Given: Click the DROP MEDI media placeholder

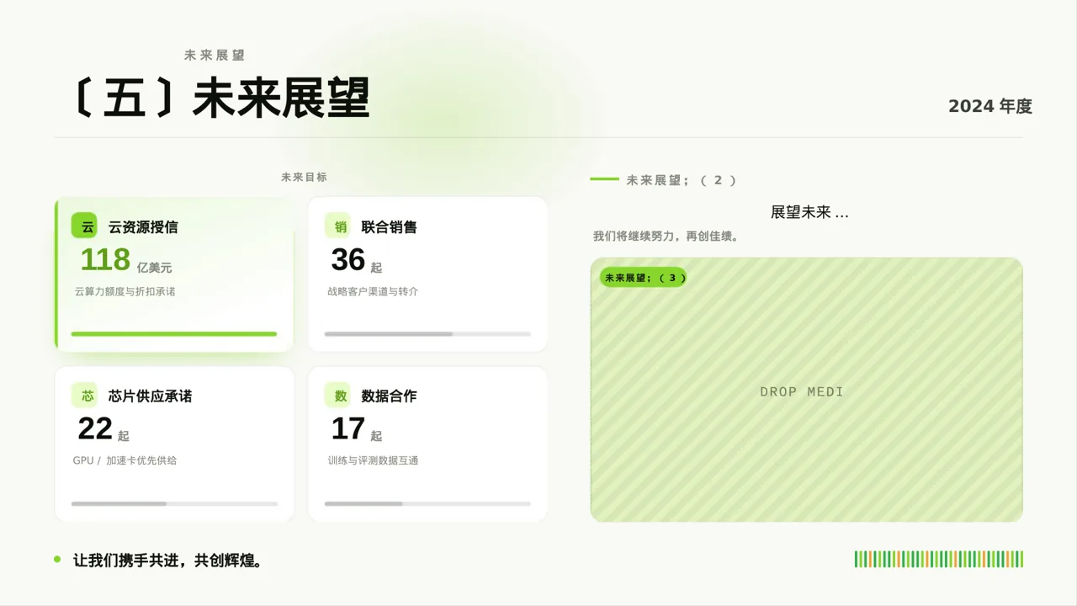Looking at the screenshot, I should (x=806, y=390).
